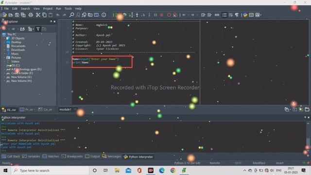The width and height of the screenshot is (311, 175).
Task: Open the Run menu
Action: [58, 9]
